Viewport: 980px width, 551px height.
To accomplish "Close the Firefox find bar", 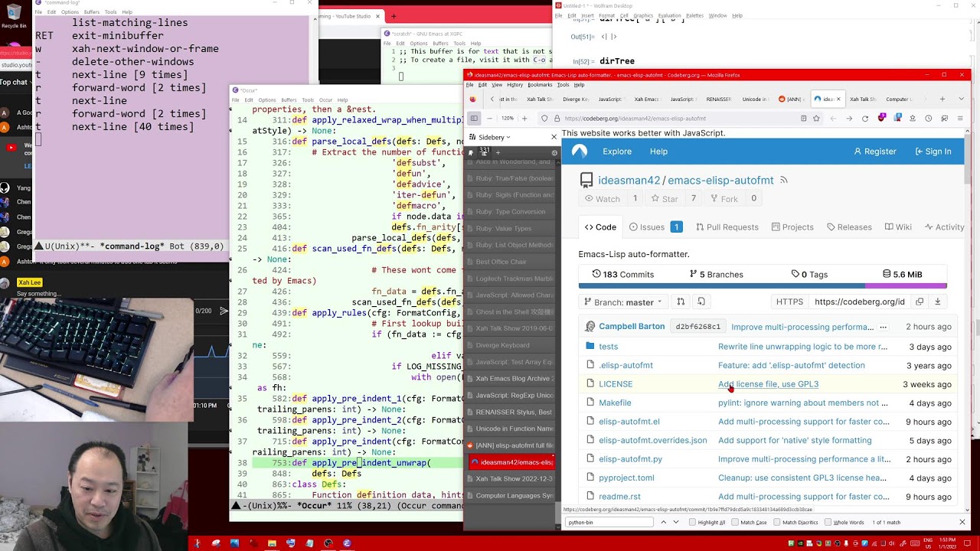I will click(962, 522).
